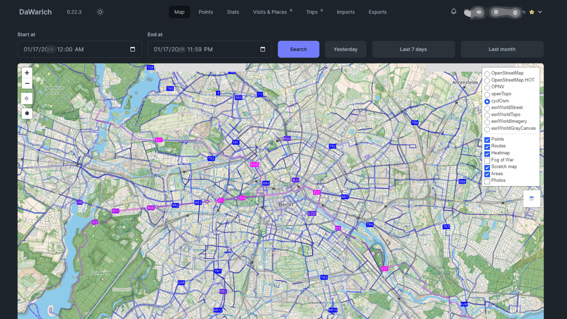
Task: Open map settings gear button
Action: (x=27, y=98)
